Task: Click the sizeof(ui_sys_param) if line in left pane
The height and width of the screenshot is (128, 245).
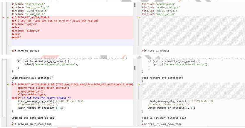Action: click(43, 61)
